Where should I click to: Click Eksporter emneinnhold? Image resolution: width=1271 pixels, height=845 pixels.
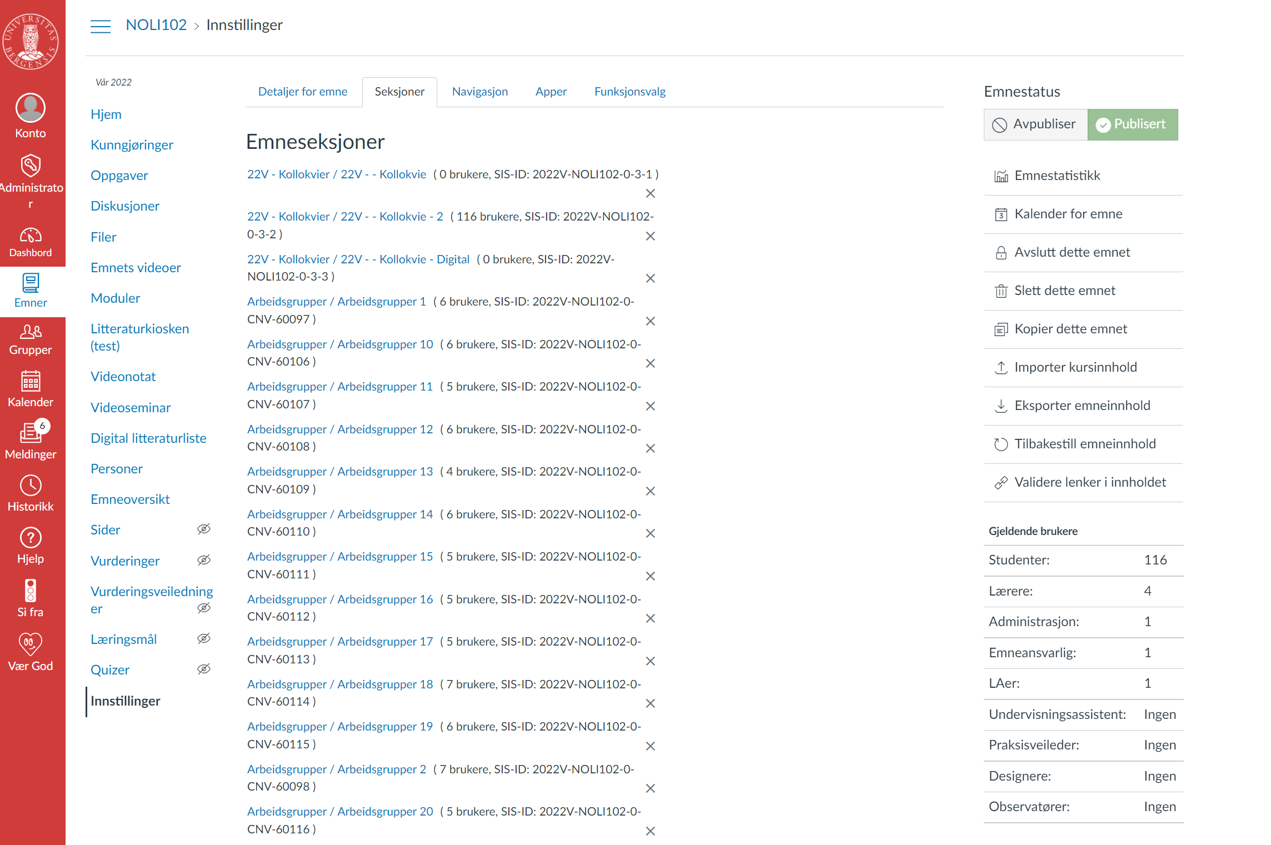pos(1083,406)
